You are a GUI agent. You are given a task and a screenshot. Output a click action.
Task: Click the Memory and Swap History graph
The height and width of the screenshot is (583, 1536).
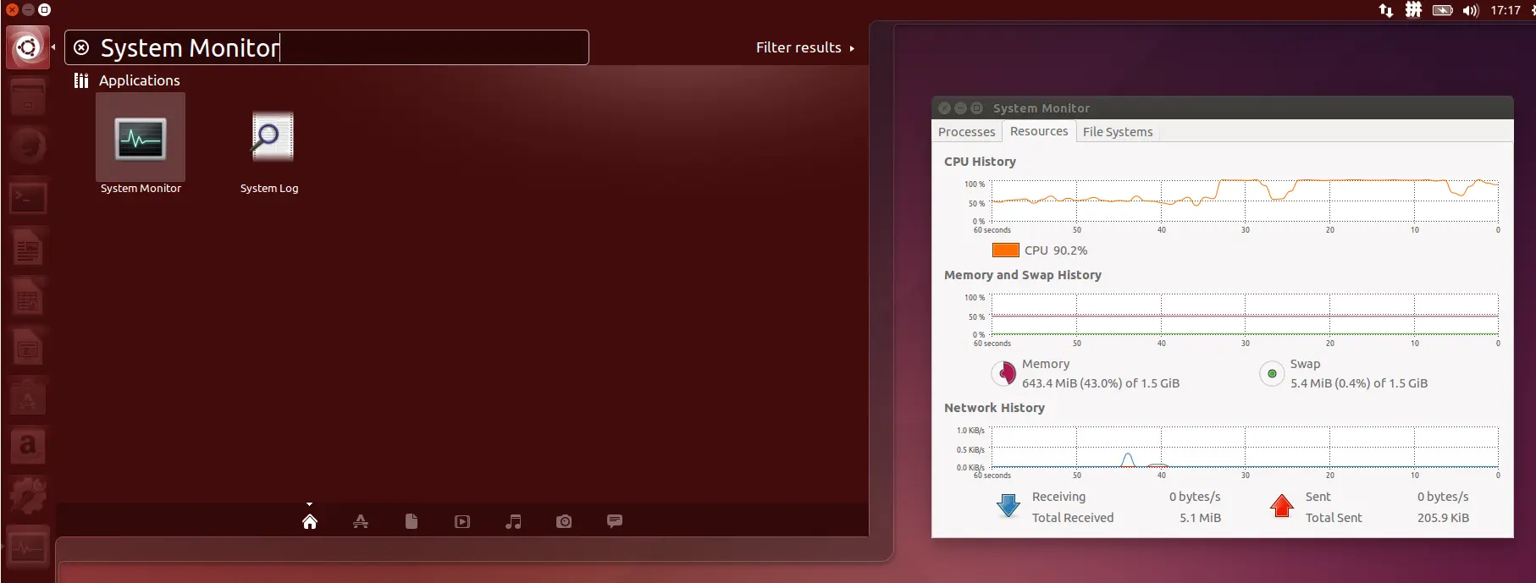[x=1245, y=315]
